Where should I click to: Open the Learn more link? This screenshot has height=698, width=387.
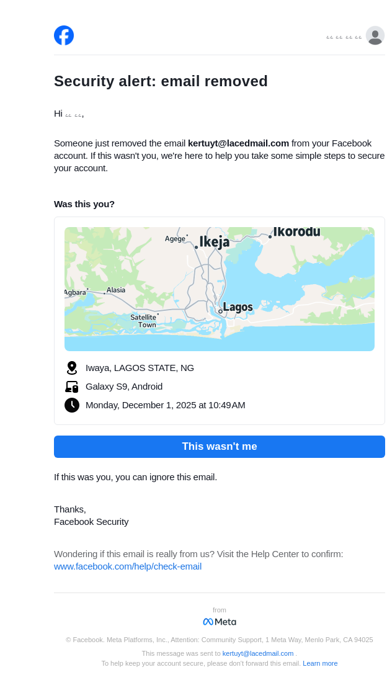[320, 663]
